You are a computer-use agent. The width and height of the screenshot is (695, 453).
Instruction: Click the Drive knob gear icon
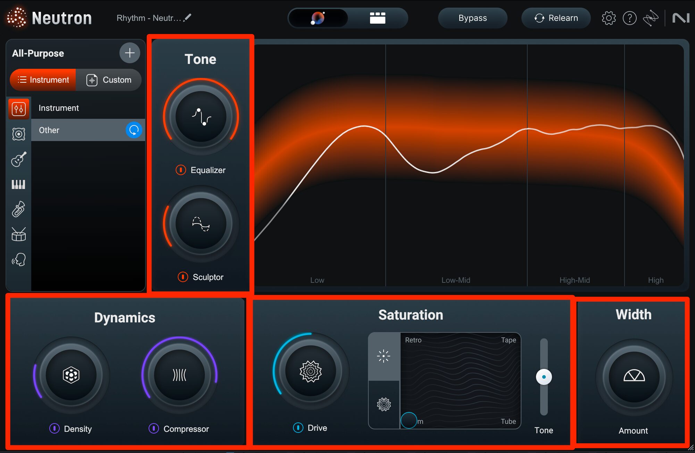tap(311, 371)
